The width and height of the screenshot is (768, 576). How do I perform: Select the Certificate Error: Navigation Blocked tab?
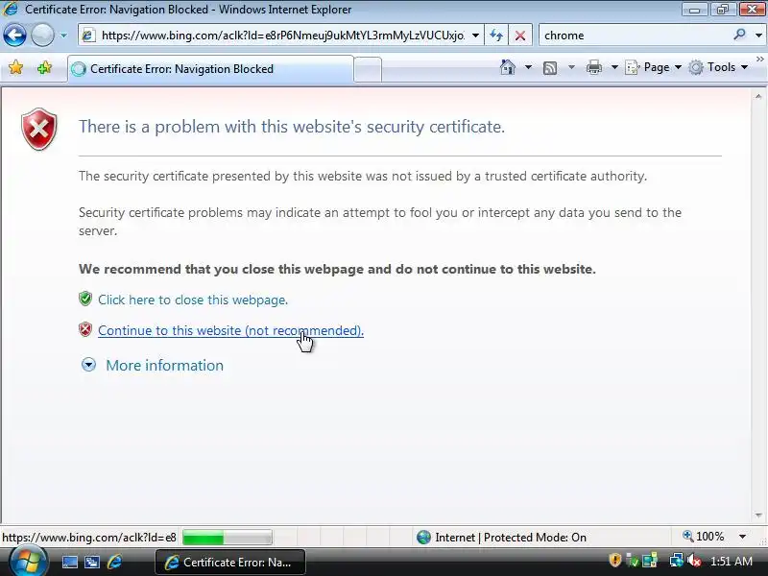point(210,69)
